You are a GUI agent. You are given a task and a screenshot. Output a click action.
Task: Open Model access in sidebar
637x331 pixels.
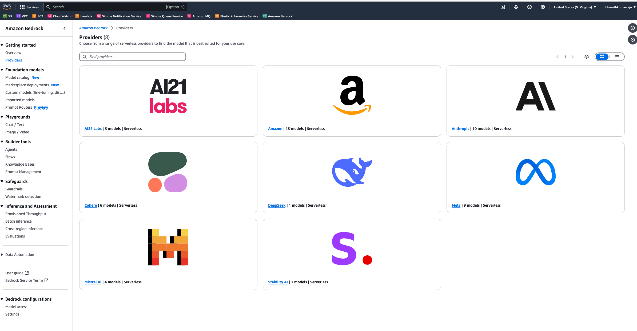[16, 307]
